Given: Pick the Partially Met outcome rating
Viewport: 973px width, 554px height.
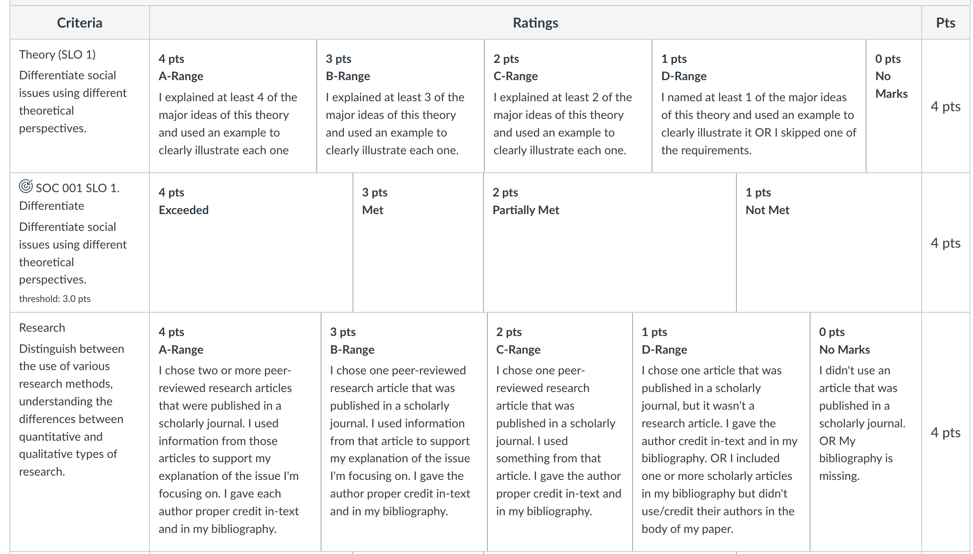Looking at the screenshot, I should [610, 243].
